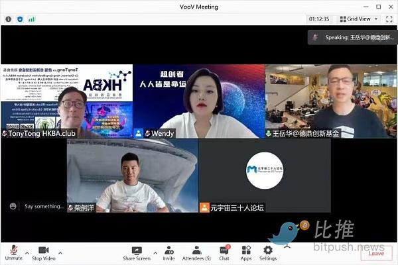
Task: Start Share Screen
Action: 137,254
